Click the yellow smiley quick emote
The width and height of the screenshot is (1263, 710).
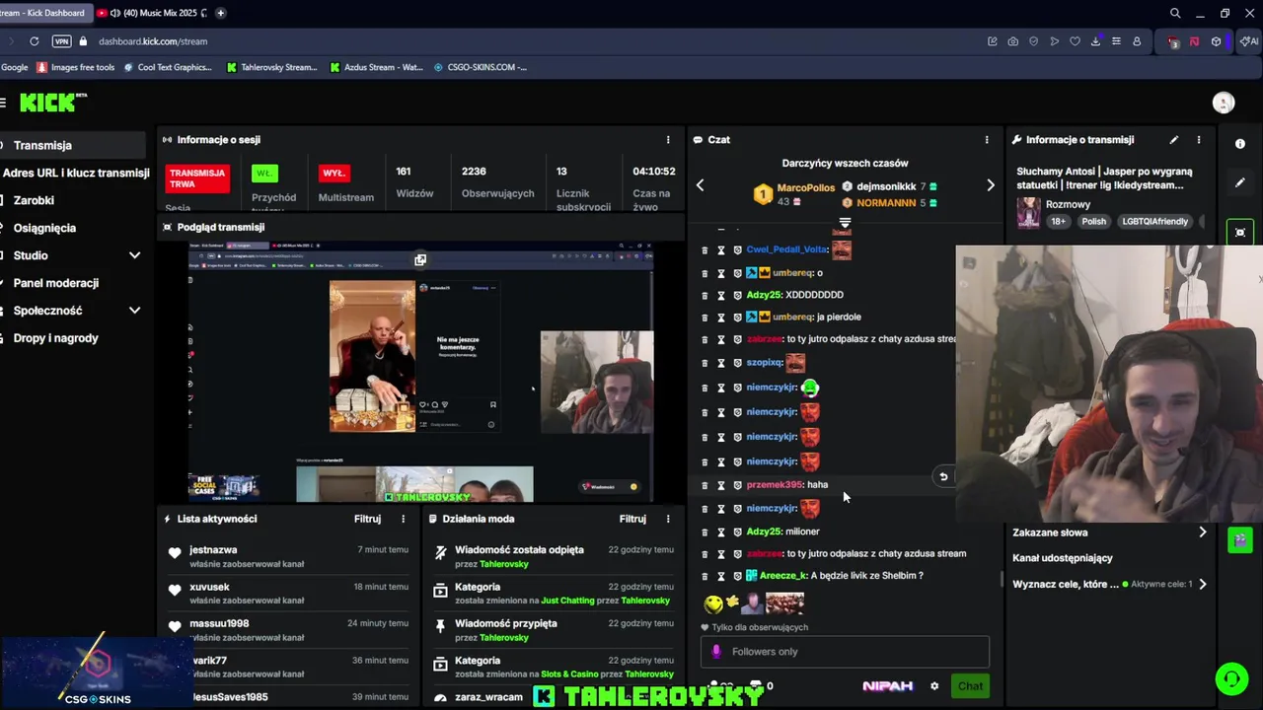coord(713,603)
